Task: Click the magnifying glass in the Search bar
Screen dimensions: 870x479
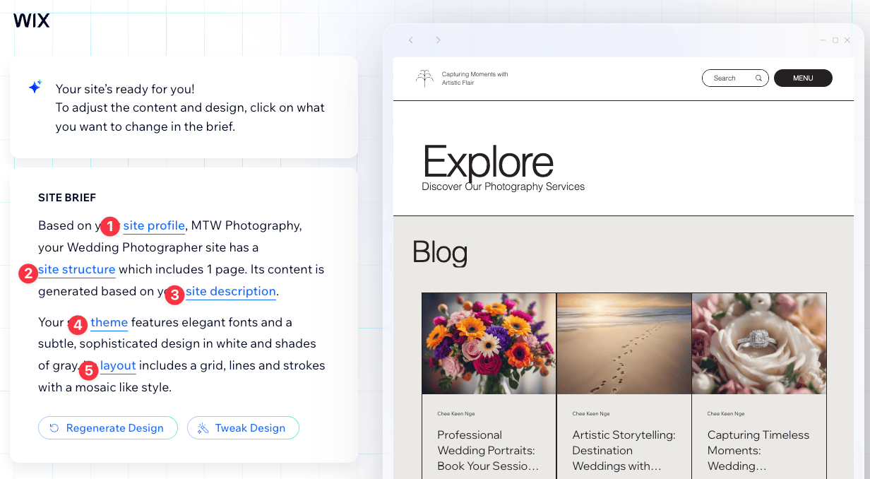Action: (758, 78)
